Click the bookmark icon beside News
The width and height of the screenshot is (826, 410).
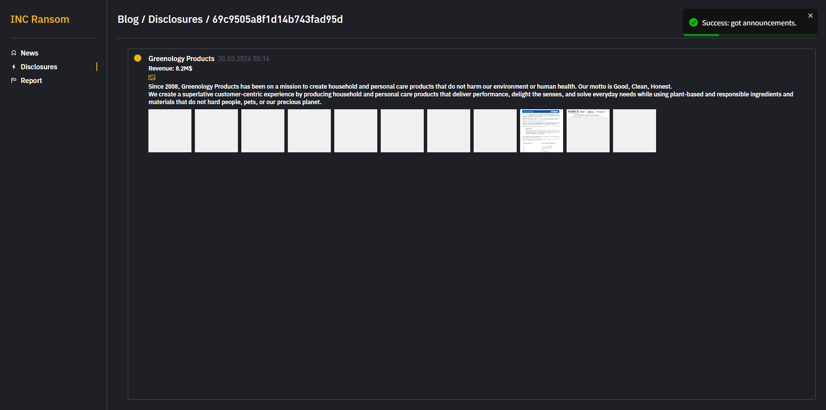tap(14, 53)
